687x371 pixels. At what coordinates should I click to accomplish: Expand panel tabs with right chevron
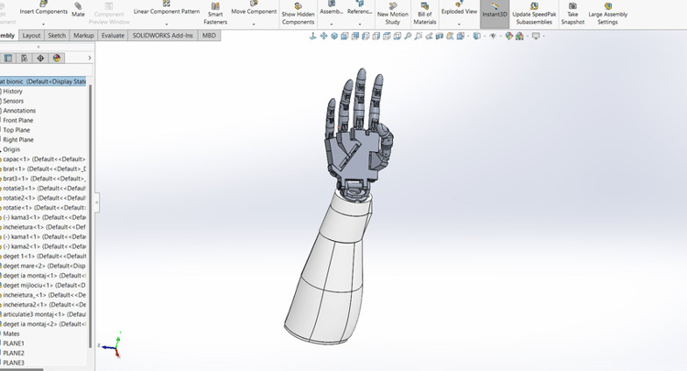(x=90, y=58)
